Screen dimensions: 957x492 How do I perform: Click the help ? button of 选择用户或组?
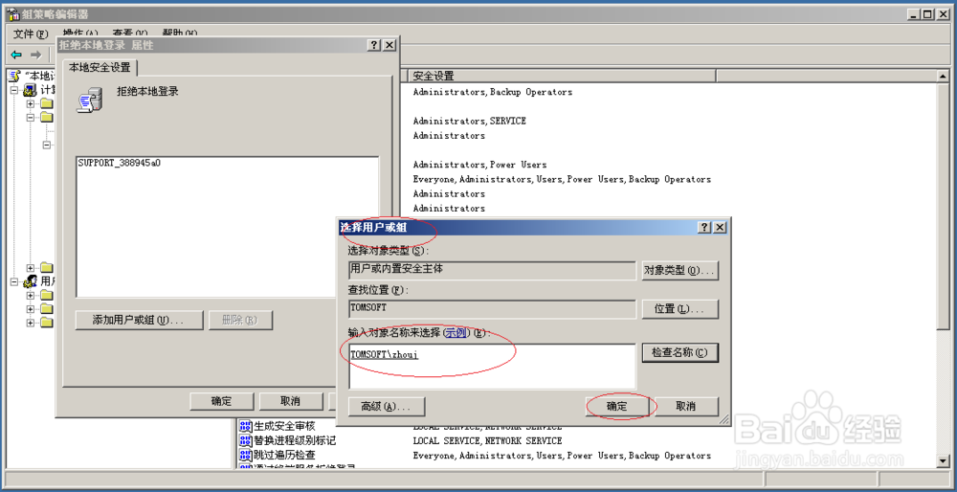[x=705, y=227]
